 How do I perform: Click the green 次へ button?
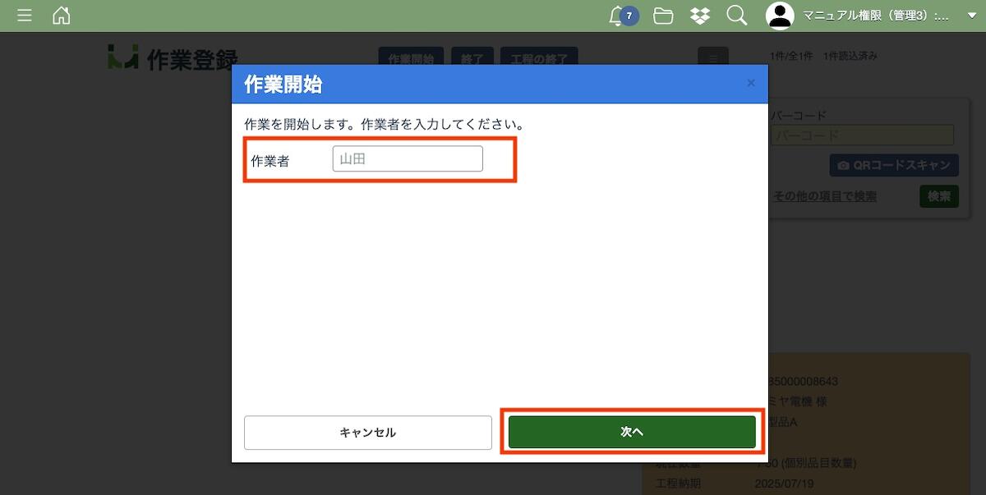coord(632,432)
